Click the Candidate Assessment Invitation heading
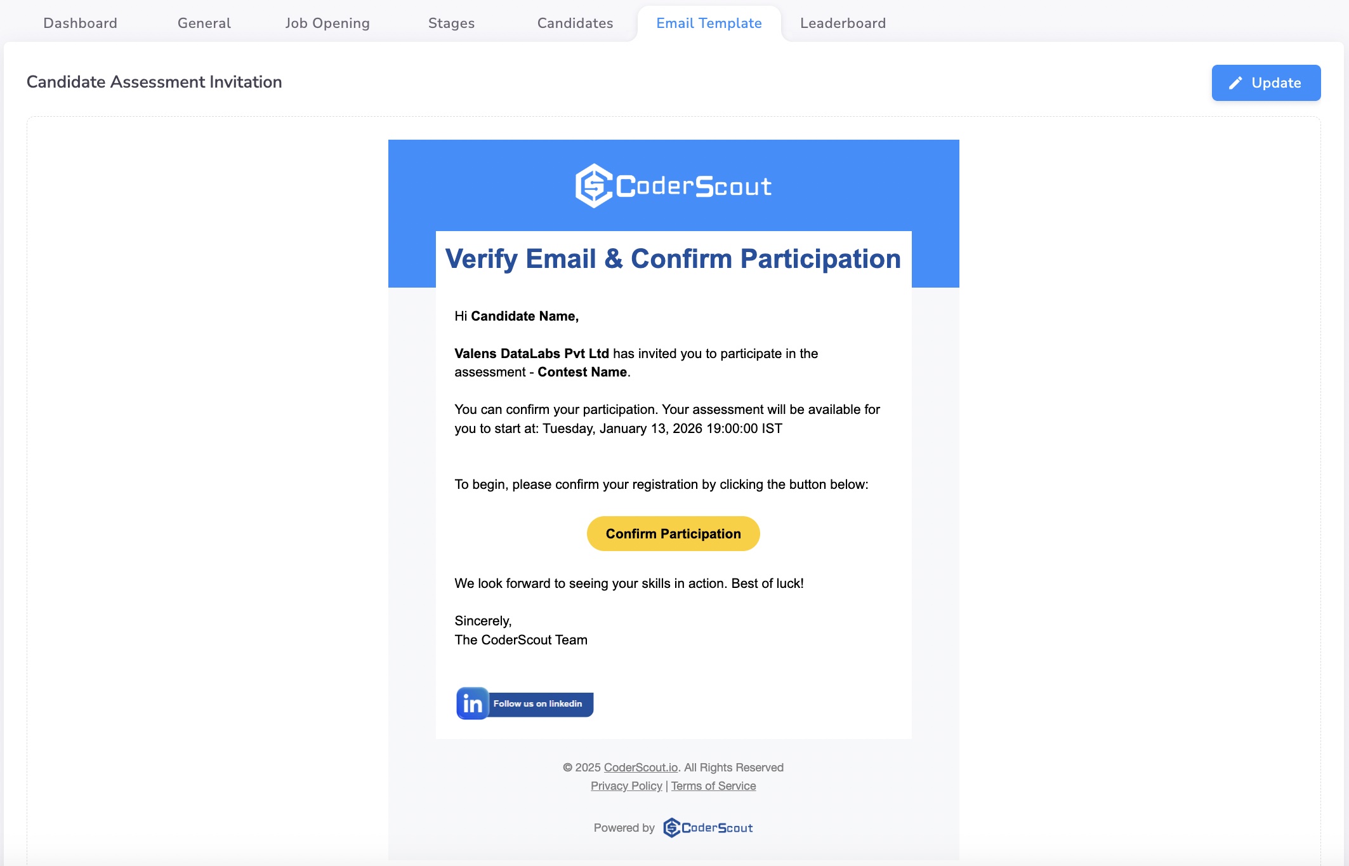This screenshot has height=866, width=1349. click(154, 81)
